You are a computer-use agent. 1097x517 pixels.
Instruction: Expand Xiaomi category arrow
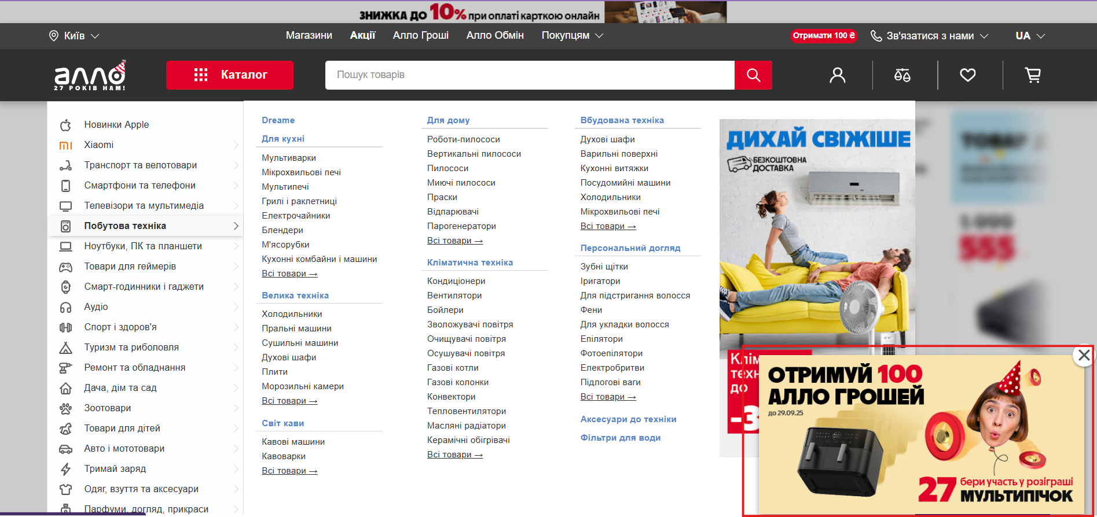coord(236,145)
